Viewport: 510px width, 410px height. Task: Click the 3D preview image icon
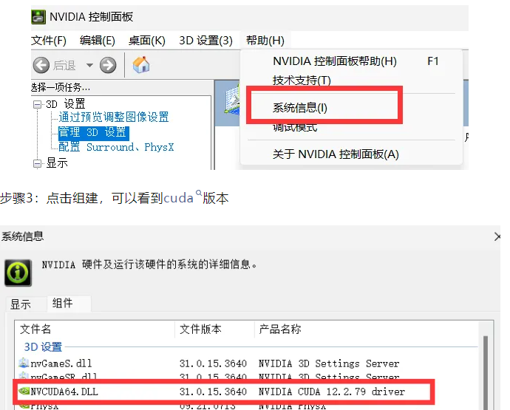pos(232,99)
